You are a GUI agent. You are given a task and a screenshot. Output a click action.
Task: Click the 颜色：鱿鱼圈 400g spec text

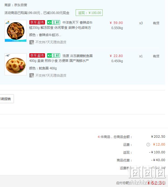(43, 68)
